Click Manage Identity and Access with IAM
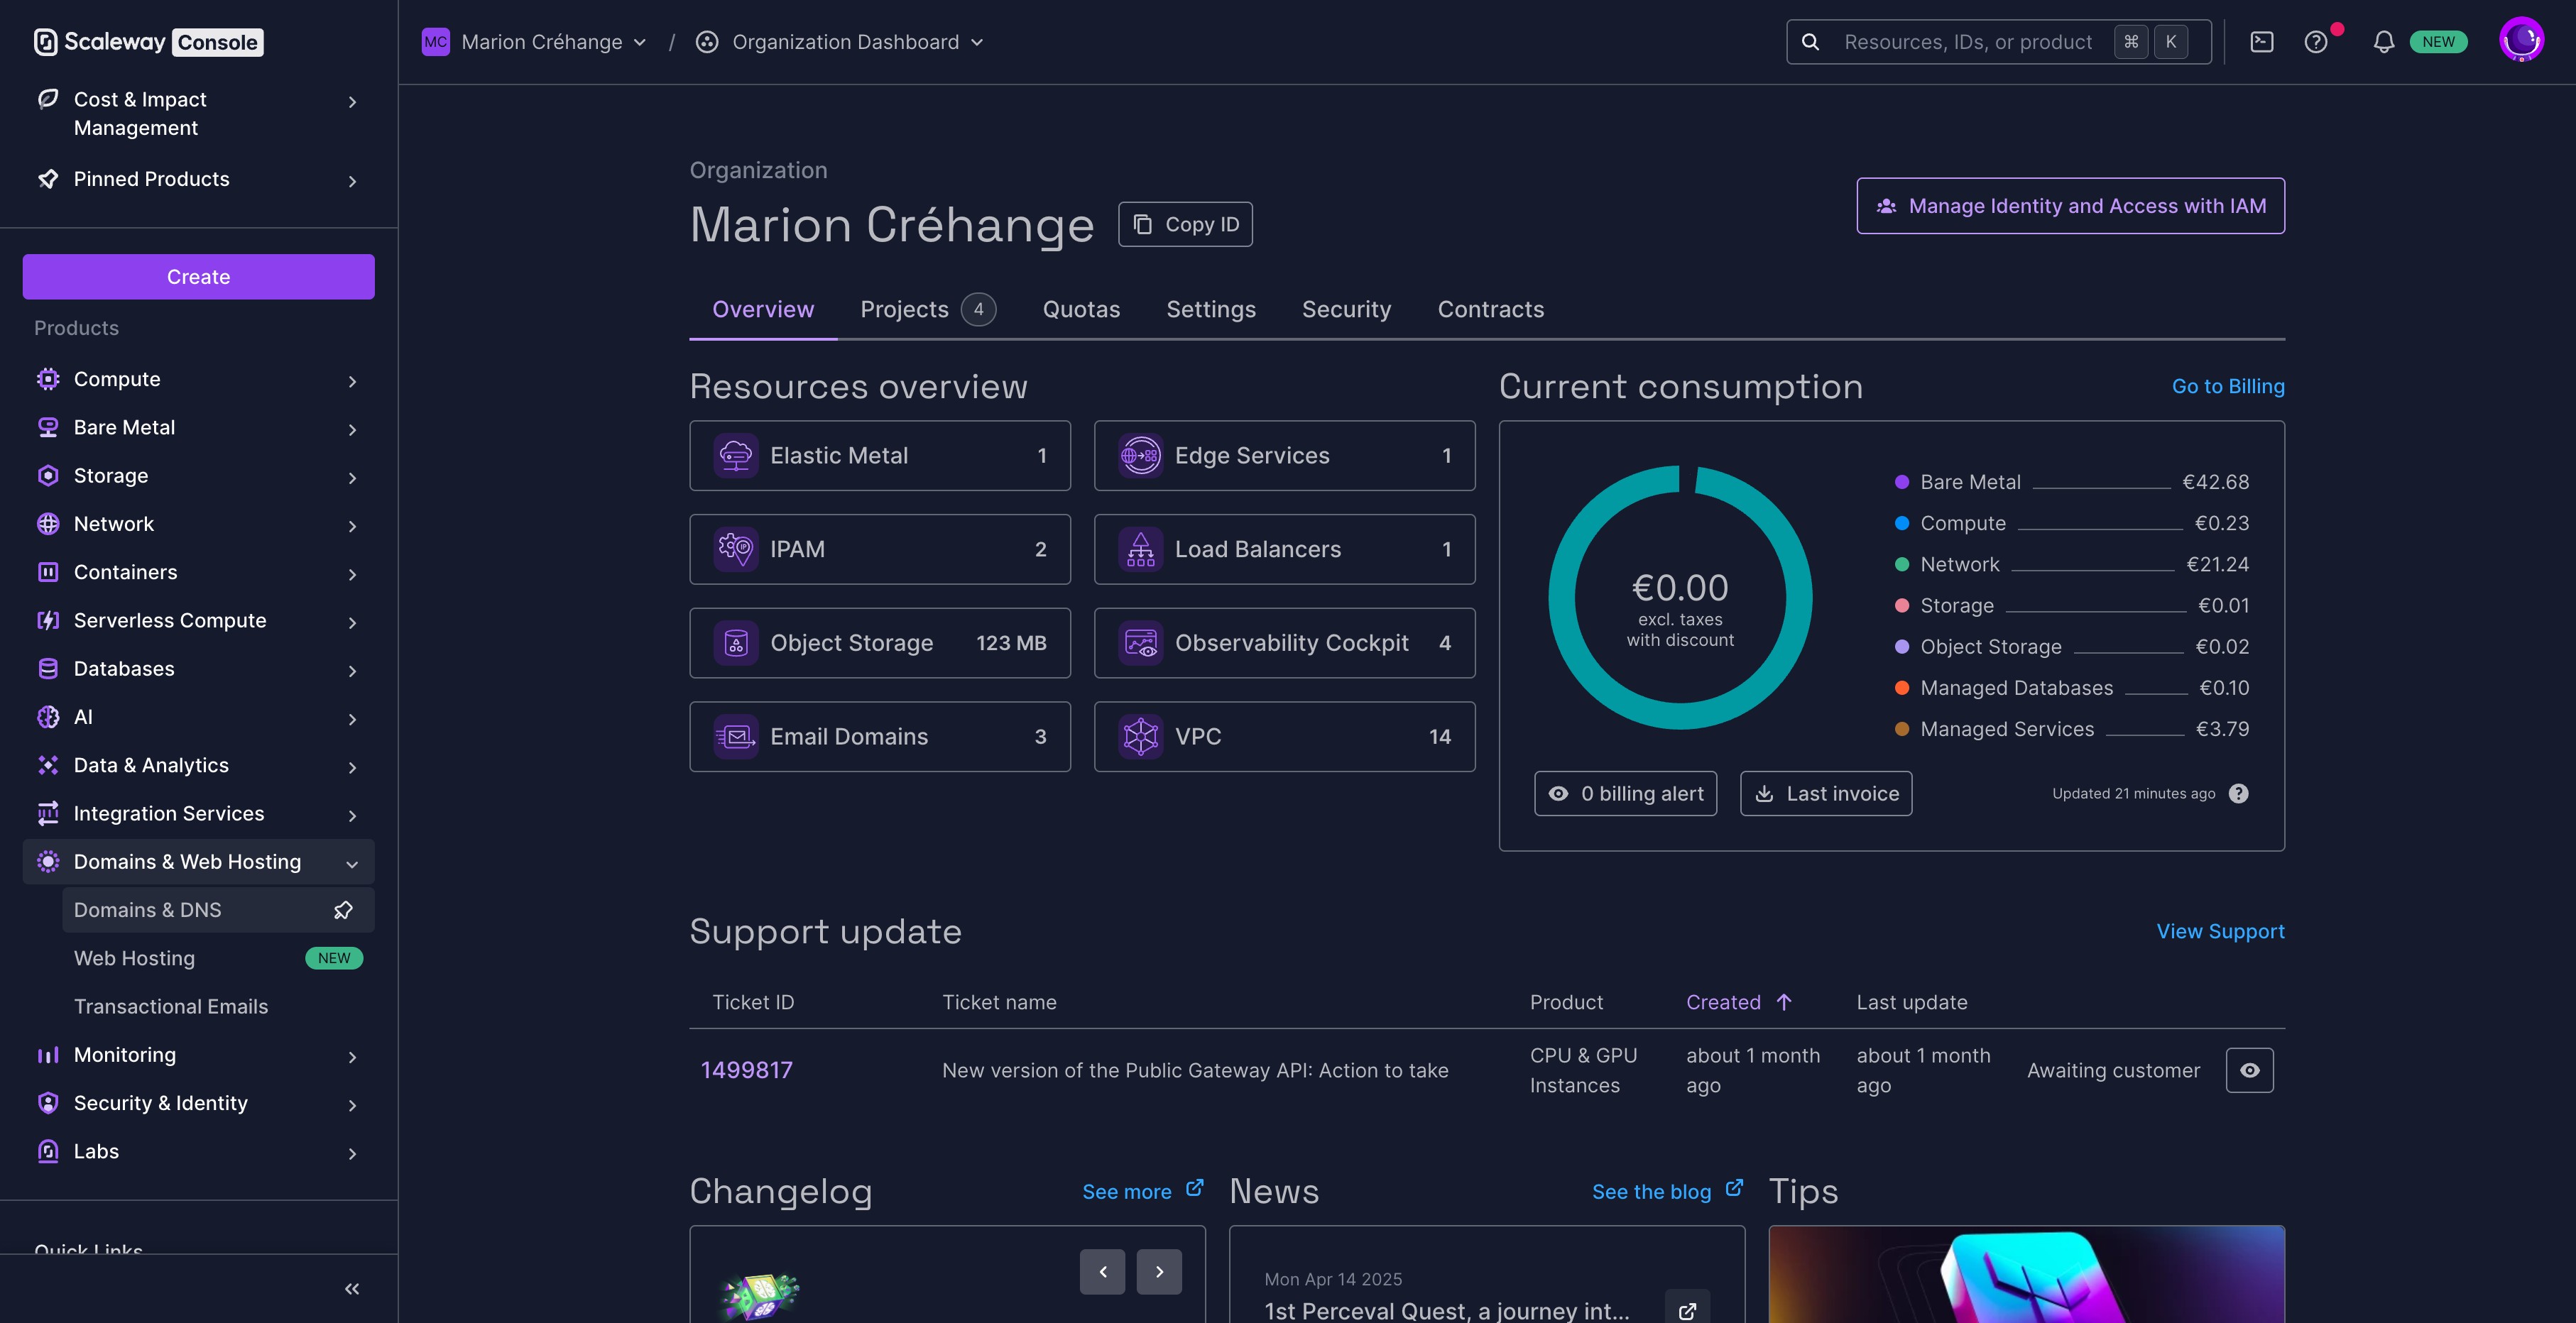 click(2070, 206)
